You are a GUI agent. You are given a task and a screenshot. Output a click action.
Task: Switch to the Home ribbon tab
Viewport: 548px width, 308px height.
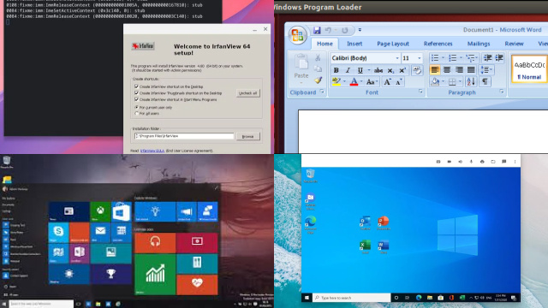tap(325, 44)
